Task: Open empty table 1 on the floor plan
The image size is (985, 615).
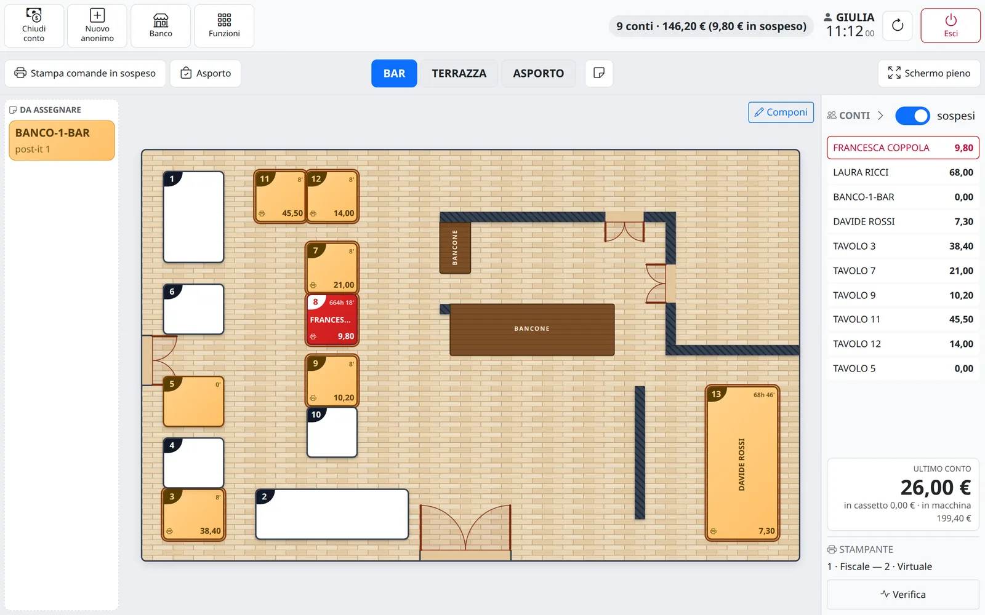Action: click(x=193, y=217)
